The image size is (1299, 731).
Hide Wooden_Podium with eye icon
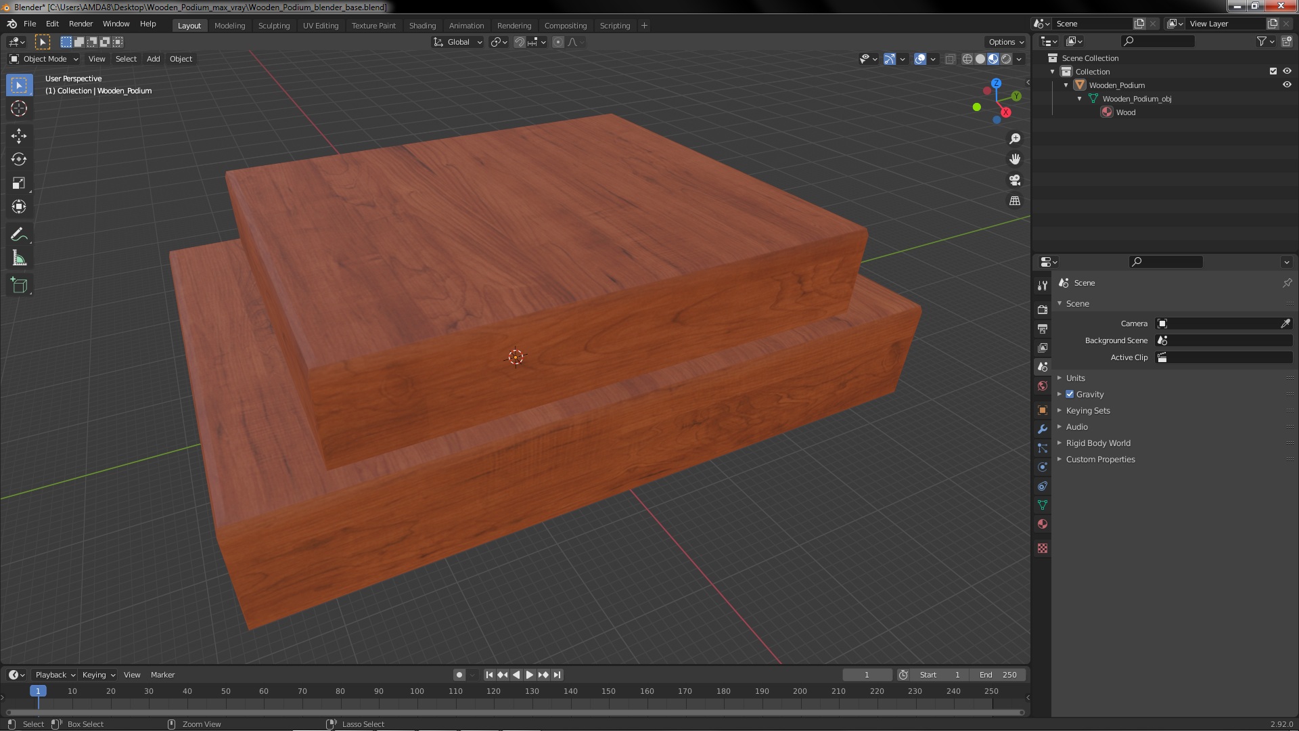(1287, 85)
